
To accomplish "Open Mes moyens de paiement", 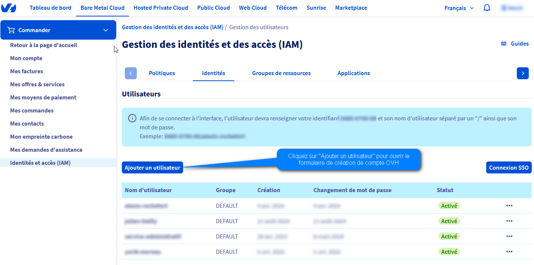I will point(43,98).
